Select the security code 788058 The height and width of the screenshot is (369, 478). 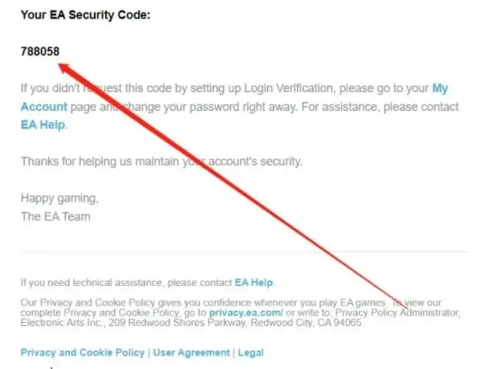(40, 51)
